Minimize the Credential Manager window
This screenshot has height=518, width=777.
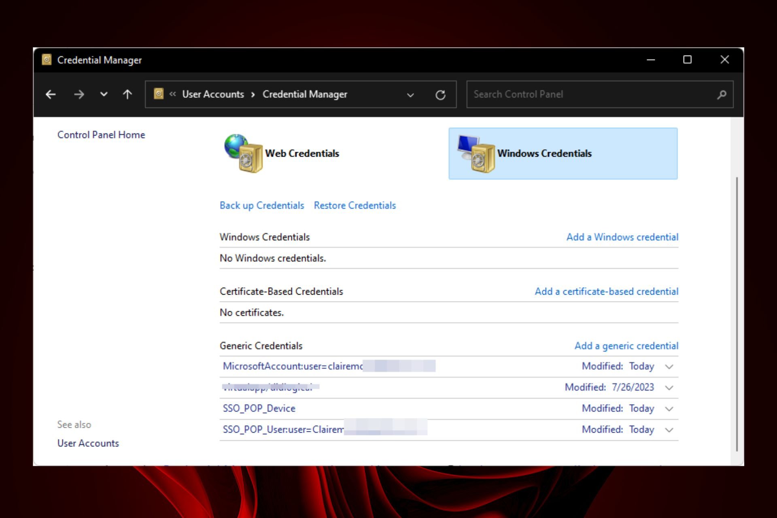click(x=651, y=60)
